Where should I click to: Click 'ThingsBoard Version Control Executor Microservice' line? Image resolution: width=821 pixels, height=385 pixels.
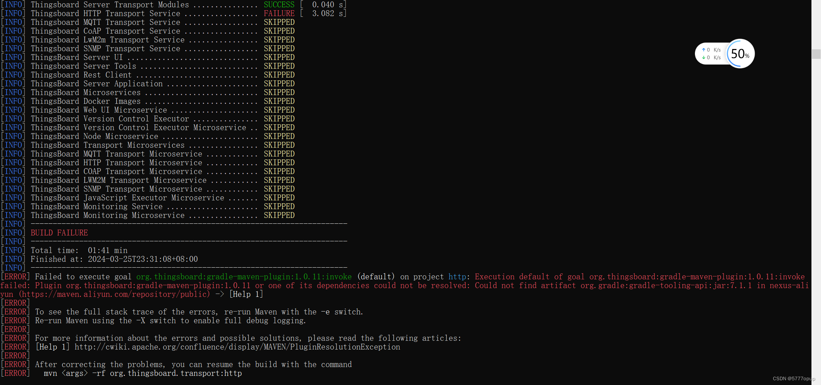148,128
